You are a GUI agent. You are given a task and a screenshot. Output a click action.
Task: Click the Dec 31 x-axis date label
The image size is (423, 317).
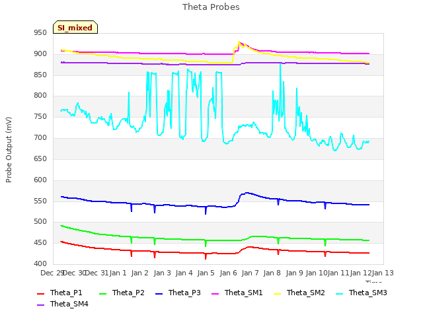96,273
